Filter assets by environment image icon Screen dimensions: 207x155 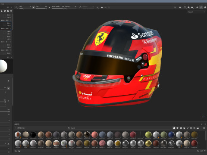pyautogui.click(x=198, y=128)
